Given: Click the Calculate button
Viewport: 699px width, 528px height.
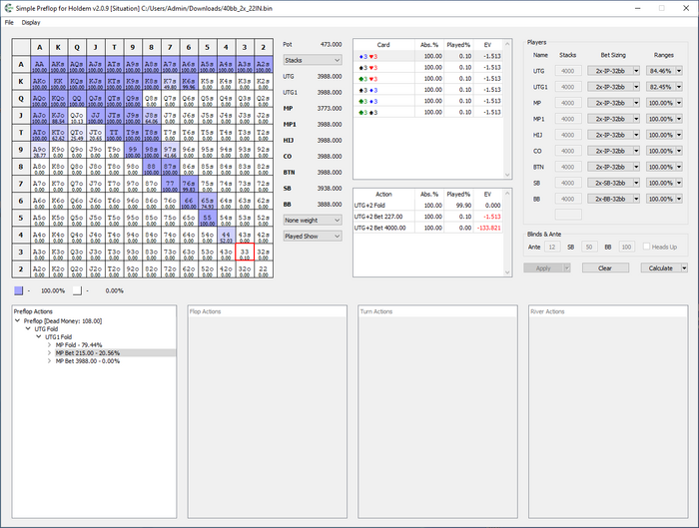Looking at the screenshot, I should pos(661,268).
